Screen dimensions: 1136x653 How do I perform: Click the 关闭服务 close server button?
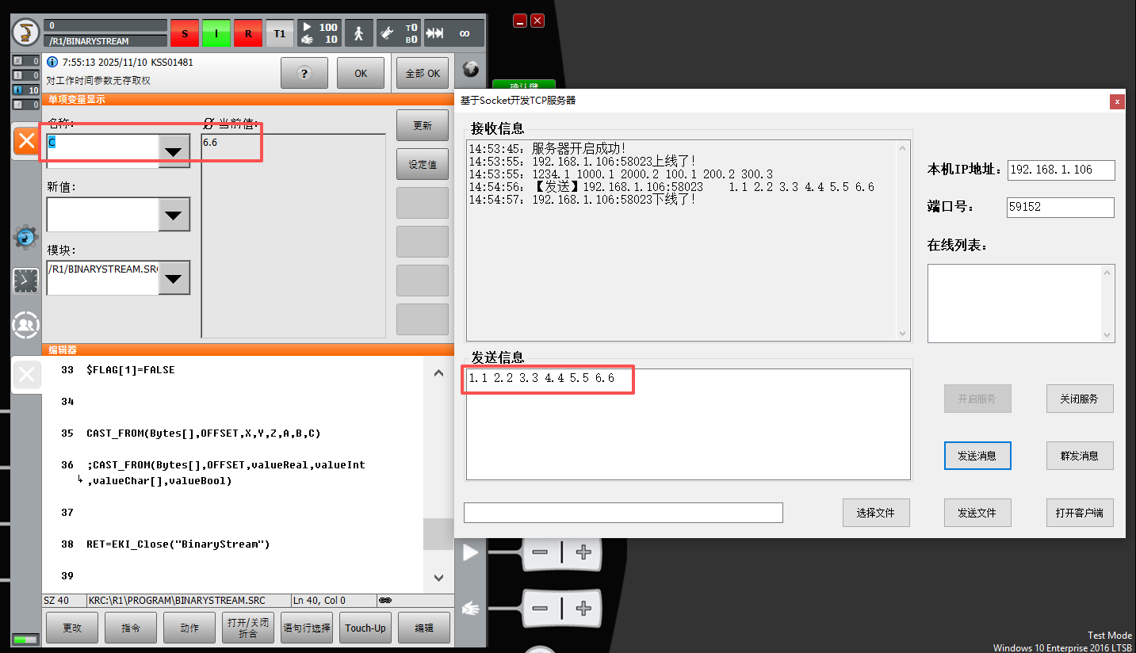1080,399
